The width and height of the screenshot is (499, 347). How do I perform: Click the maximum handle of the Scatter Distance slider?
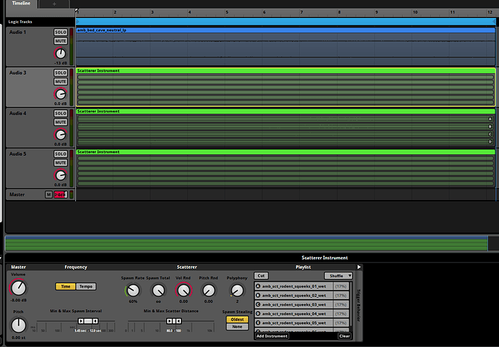coord(179,321)
